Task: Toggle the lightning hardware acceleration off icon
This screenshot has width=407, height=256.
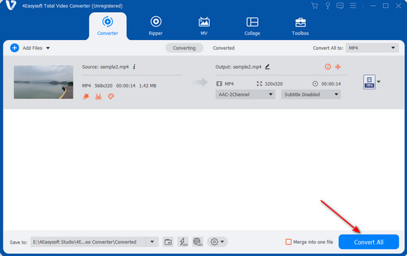Action: [x=183, y=242]
